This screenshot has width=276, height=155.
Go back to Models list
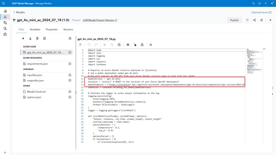[x=19, y=12]
